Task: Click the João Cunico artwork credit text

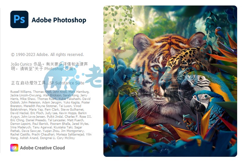Action: (49, 66)
